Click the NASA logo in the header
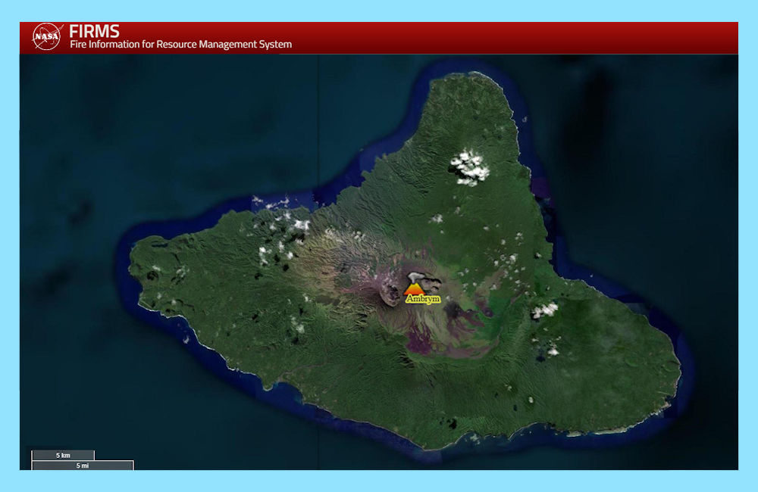This screenshot has height=492, width=758. click(x=47, y=37)
